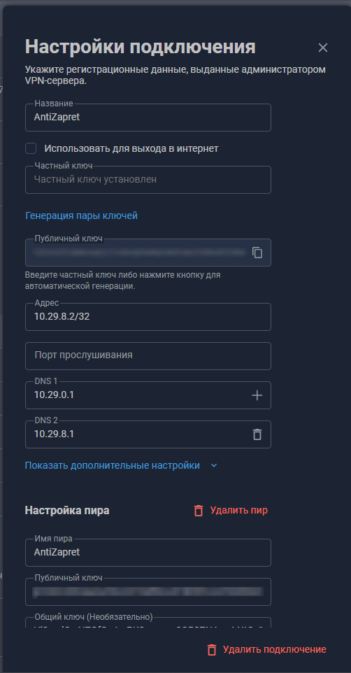
Task: Click Генерация пары ключей link
Action: 82,215
